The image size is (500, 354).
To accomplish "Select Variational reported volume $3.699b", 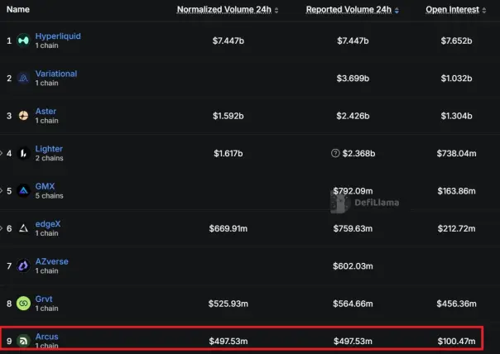I will pos(353,79).
